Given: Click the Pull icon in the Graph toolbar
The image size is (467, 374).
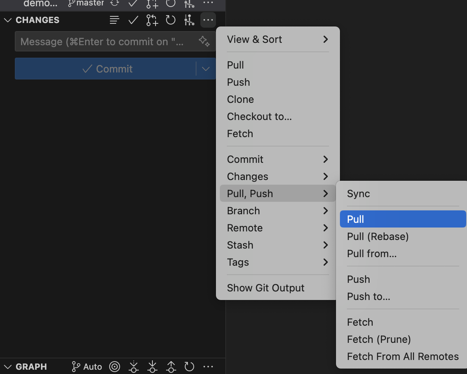Looking at the screenshot, I should point(152,366).
